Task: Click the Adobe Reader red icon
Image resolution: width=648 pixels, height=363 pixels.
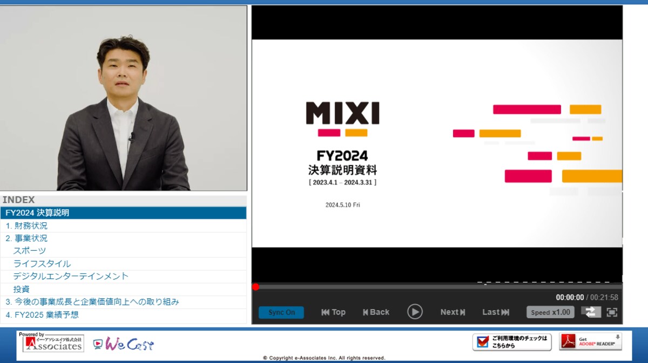Action: tap(568, 341)
